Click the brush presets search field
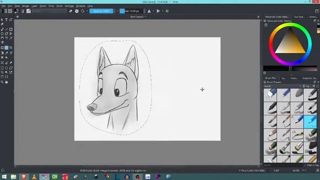 (x=283, y=165)
